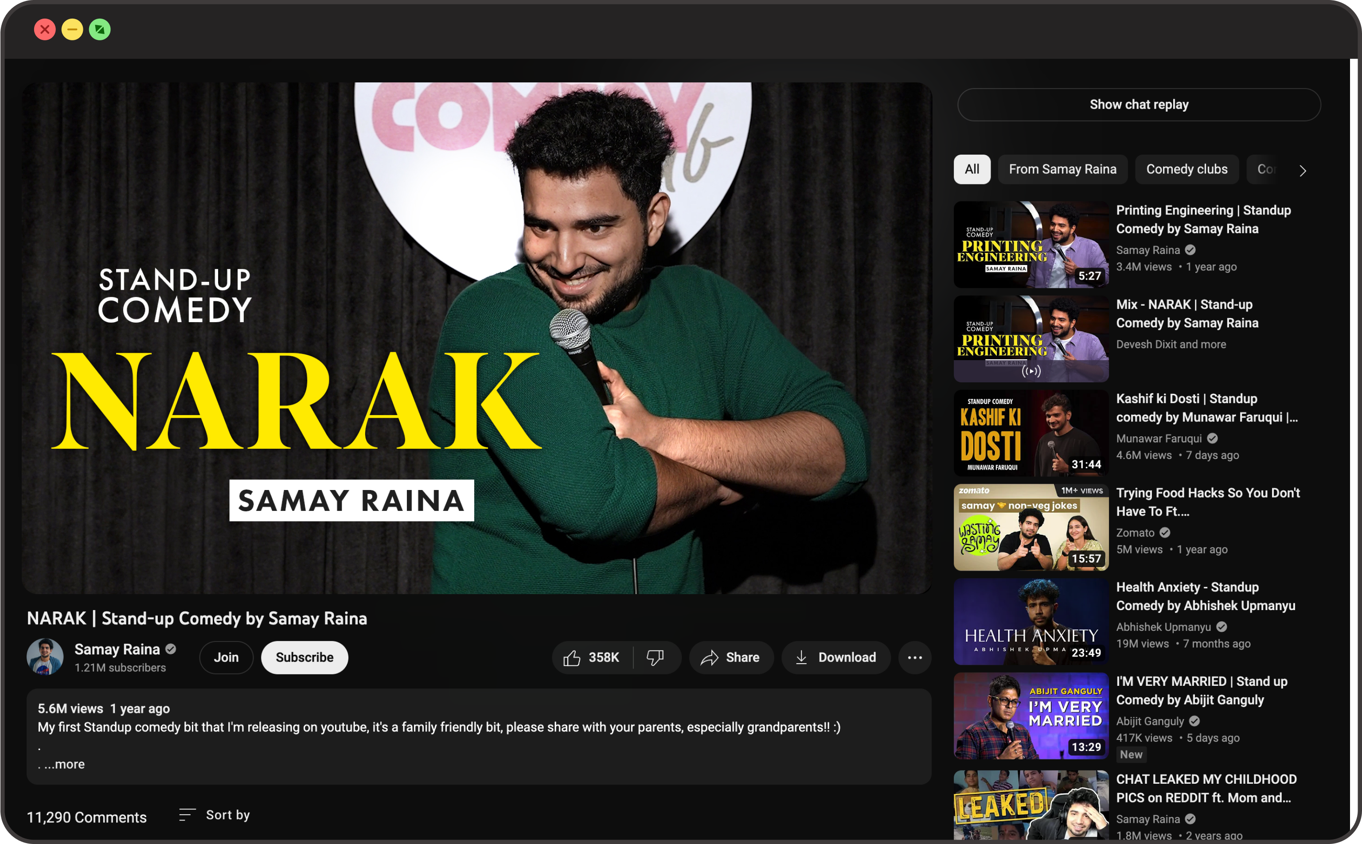Viewport: 1362px width, 844px height.
Task: Click the main NARAK video player
Action: pyautogui.click(x=477, y=338)
